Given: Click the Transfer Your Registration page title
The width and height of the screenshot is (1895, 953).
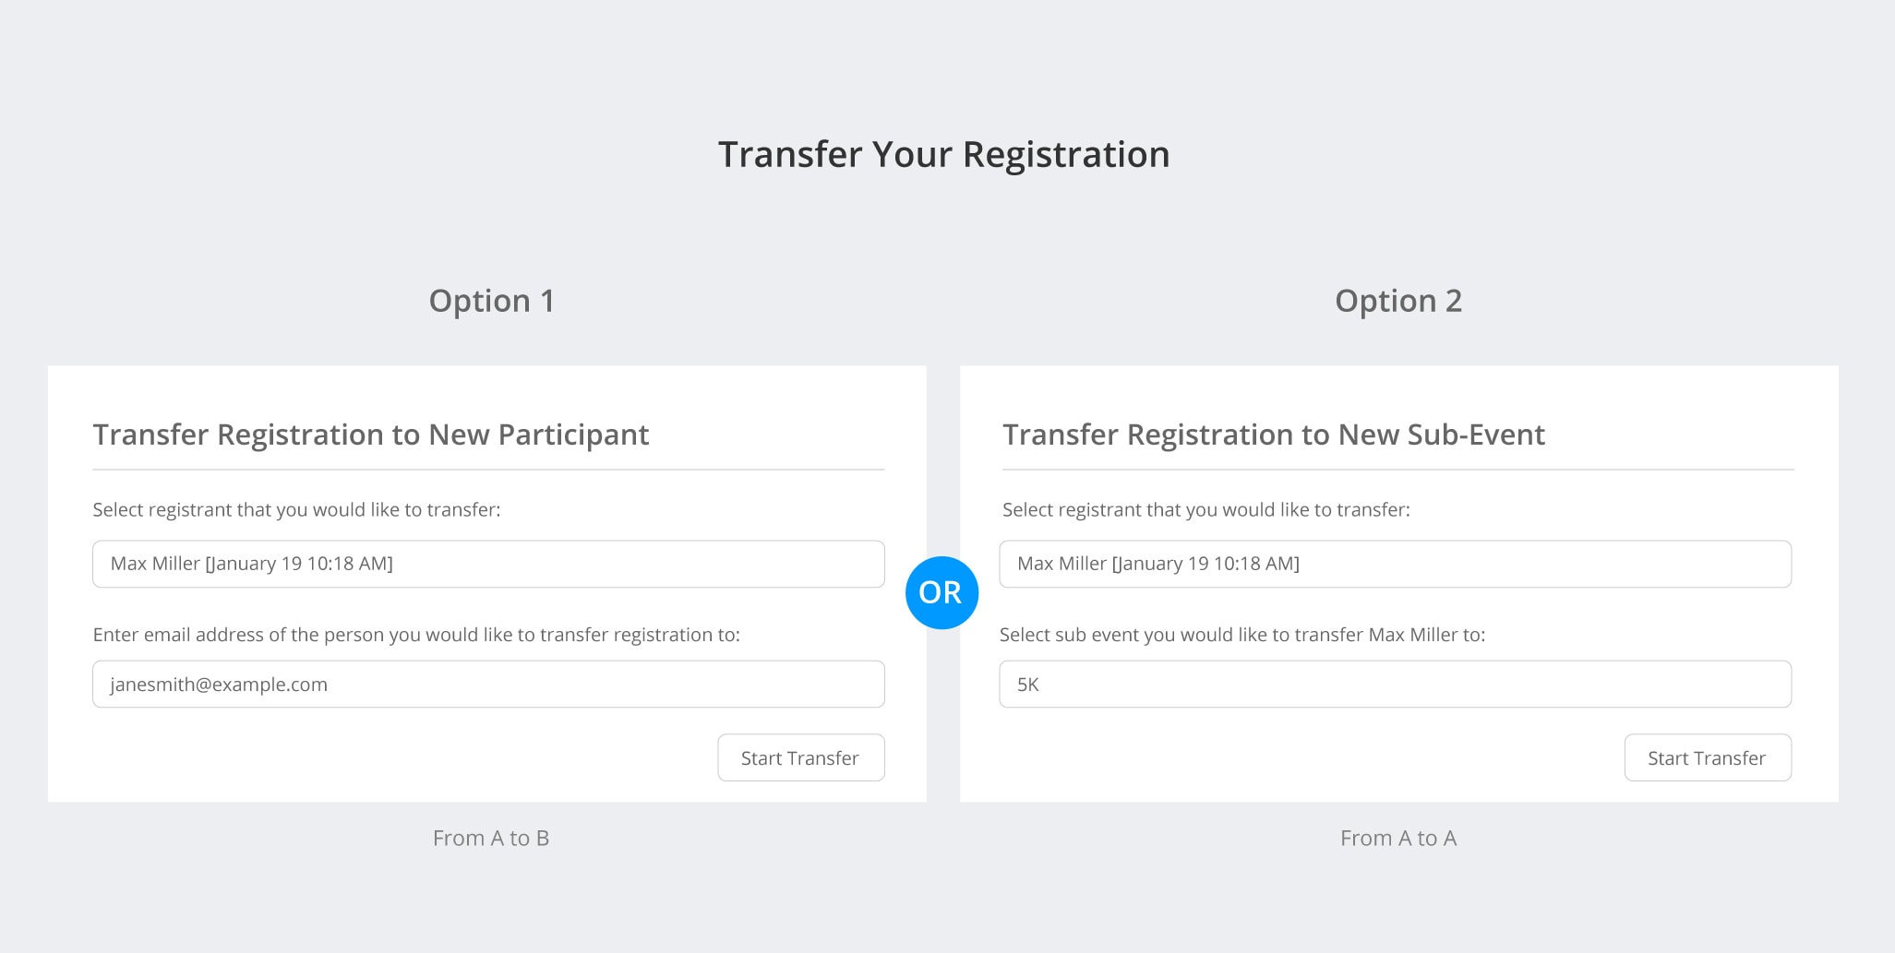Looking at the screenshot, I should pos(943,154).
